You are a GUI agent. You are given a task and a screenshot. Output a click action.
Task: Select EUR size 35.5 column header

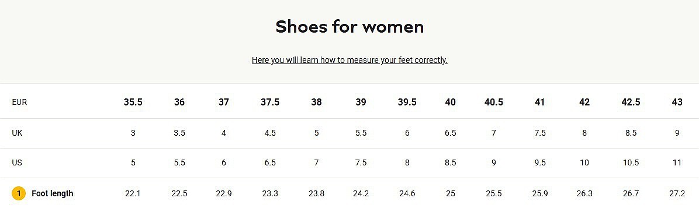133,103
